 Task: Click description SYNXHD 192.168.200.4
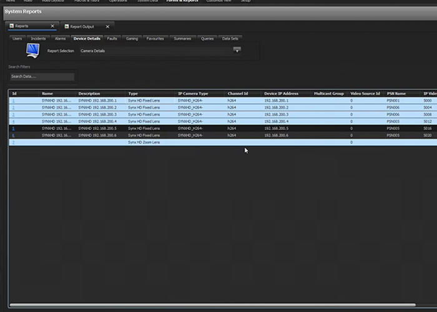tap(97, 122)
